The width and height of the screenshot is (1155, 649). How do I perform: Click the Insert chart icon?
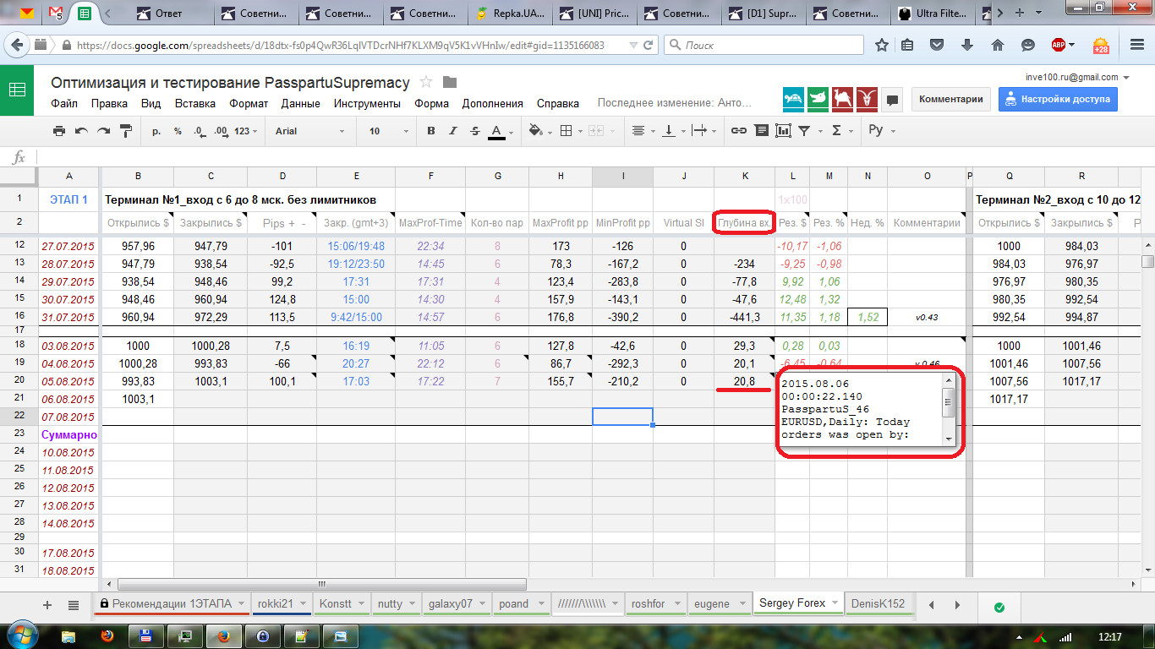[783, 131]
